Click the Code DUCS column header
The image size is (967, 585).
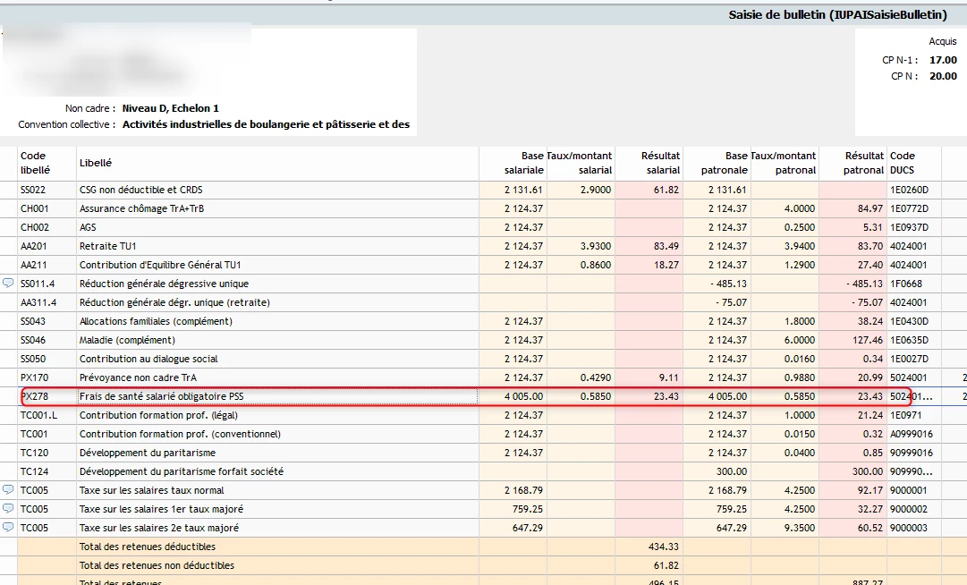pyautogui.click(x=903, y=163)
